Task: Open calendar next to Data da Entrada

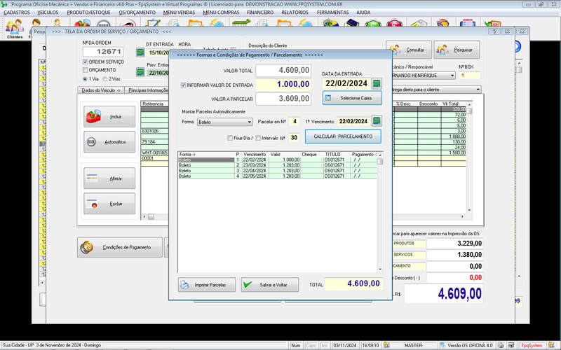Action: point(377,83)
